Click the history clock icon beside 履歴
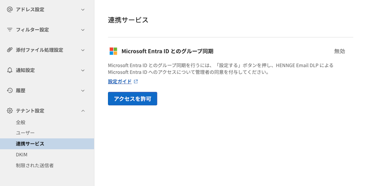366x186 pixels. point(10,90)
